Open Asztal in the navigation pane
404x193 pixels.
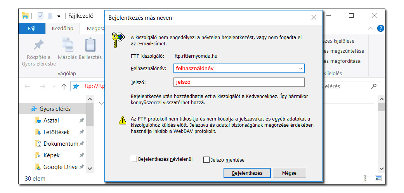click(x=51, y=121)
